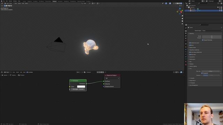Image resolution: width=223 pixels, height=125 pixels.
Task: Select the Suzanne monkey mesh in viewport
Action: click(91, 47)
